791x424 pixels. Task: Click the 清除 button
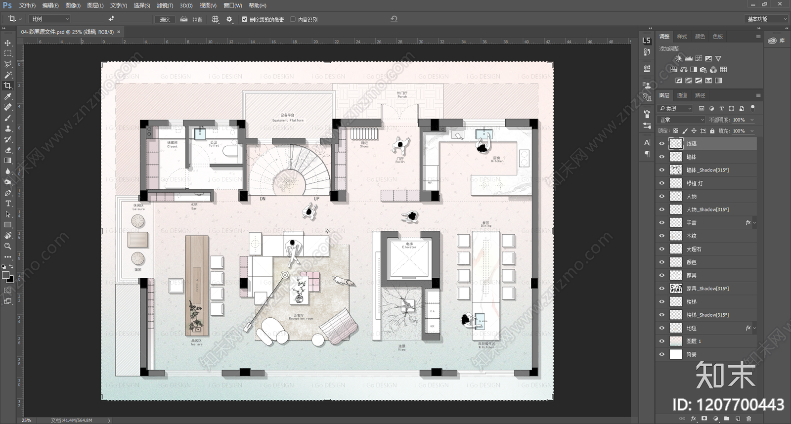point(165,19)
